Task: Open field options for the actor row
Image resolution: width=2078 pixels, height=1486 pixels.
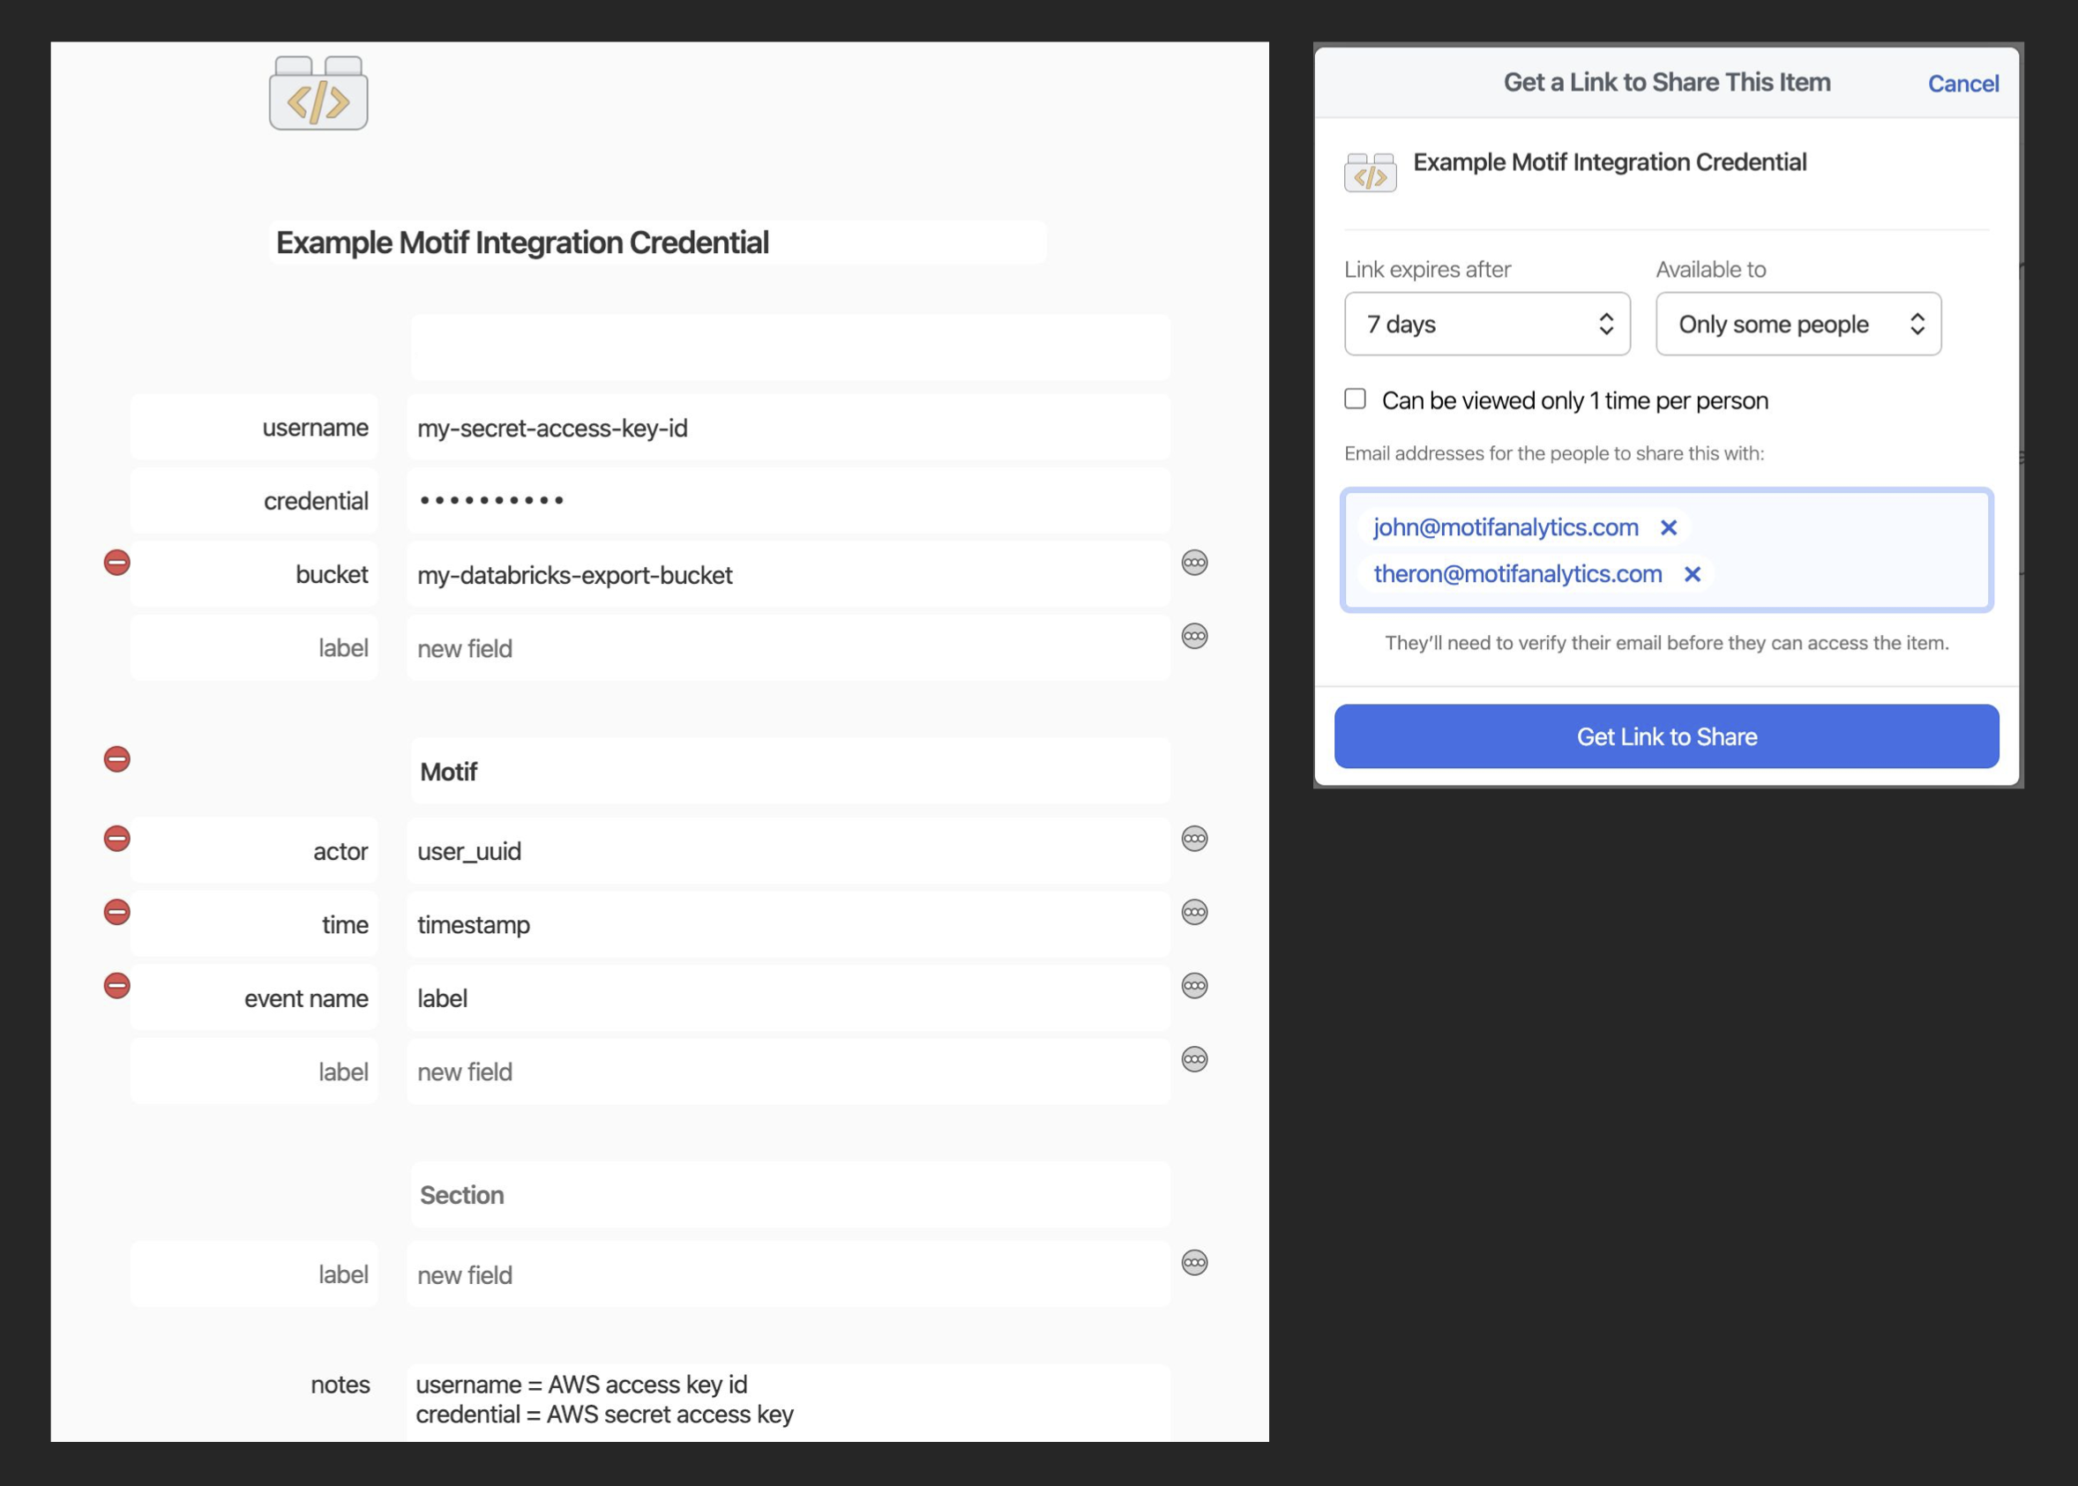Action: pos(1194,838)
